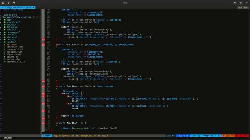Open the hamburger menu in title bar
Viewport: 250px width, 140px height.
(x=241, y=3)
